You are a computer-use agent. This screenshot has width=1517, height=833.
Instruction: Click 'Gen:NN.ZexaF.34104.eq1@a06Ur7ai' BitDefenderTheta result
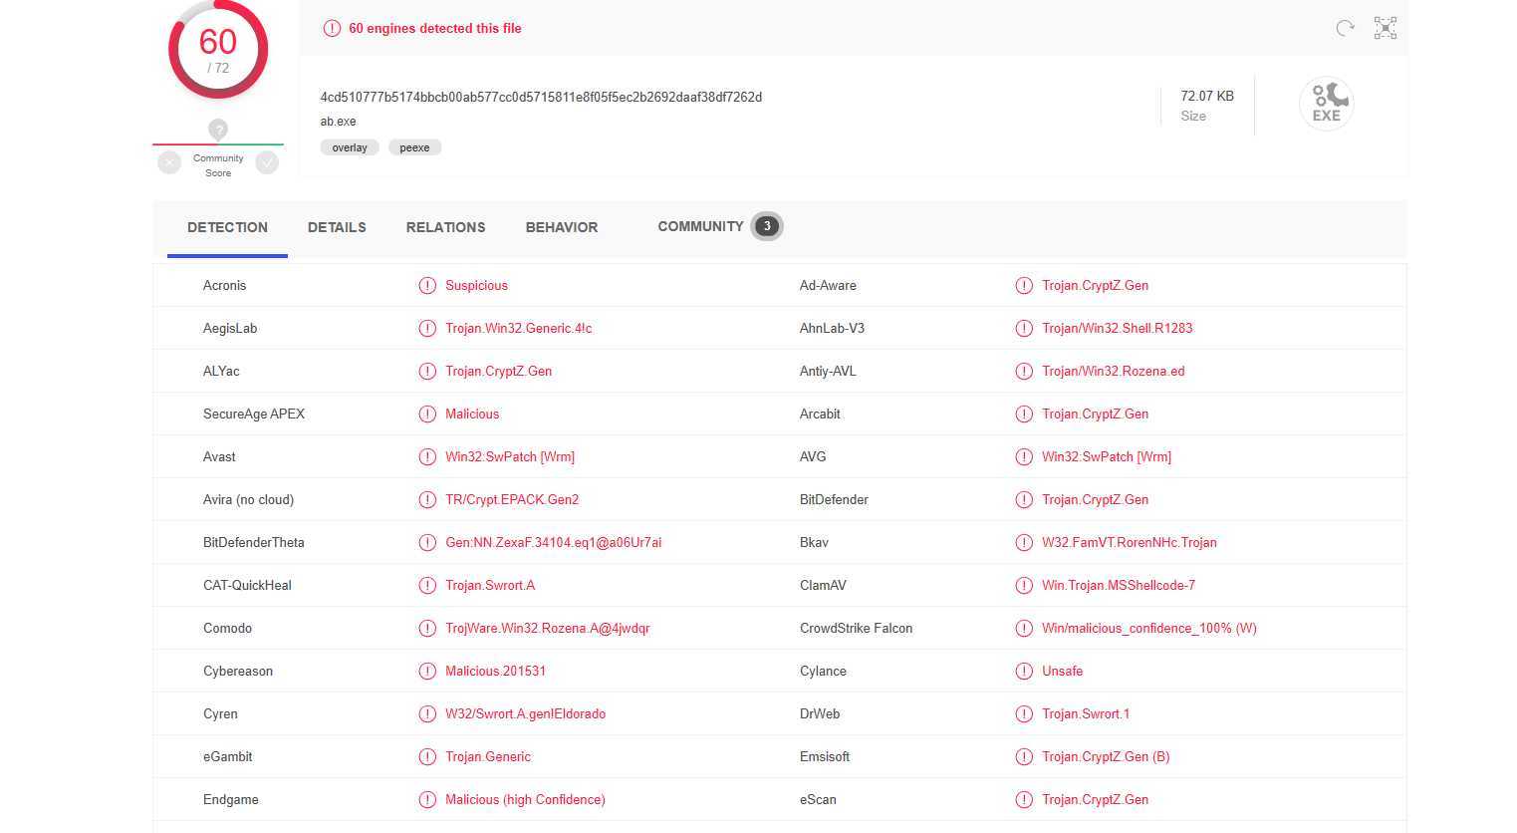[x=554, y=542]
